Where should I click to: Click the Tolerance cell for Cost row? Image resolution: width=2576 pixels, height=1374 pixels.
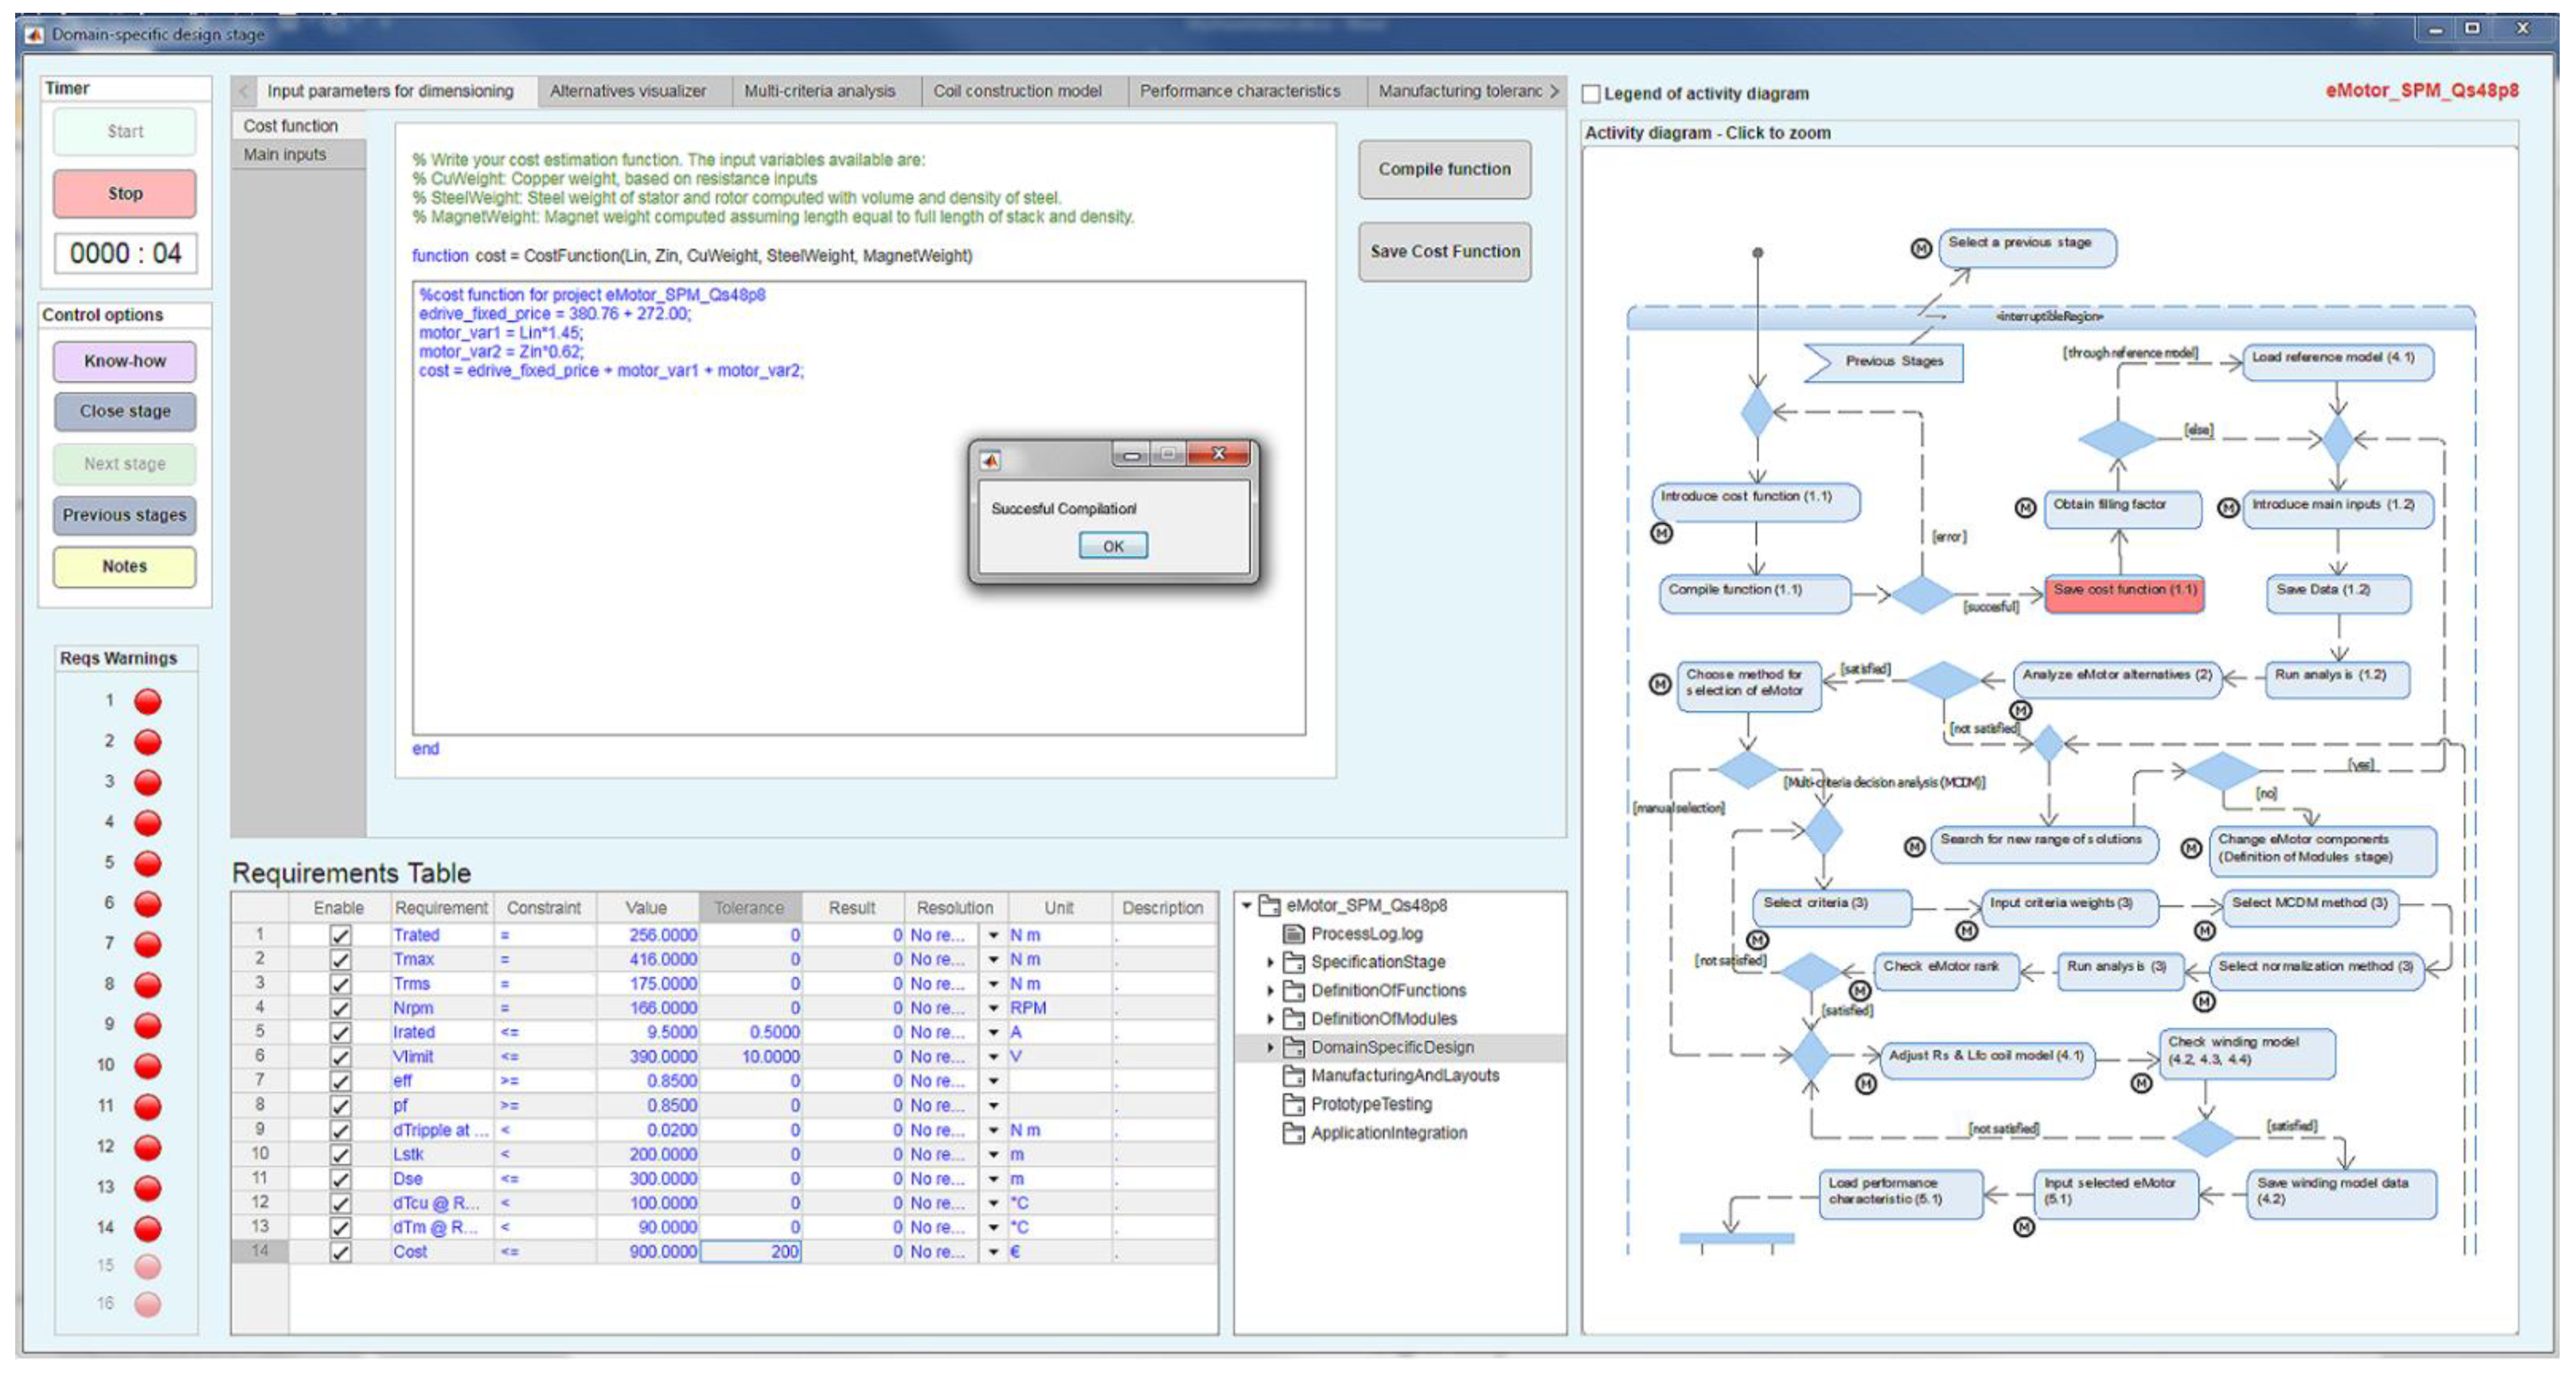coord(750,1251)
